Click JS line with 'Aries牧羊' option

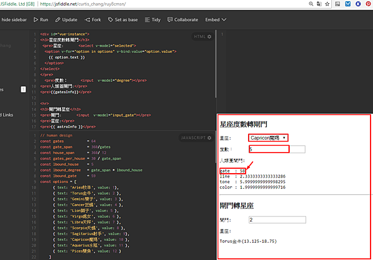coord(86,187)
